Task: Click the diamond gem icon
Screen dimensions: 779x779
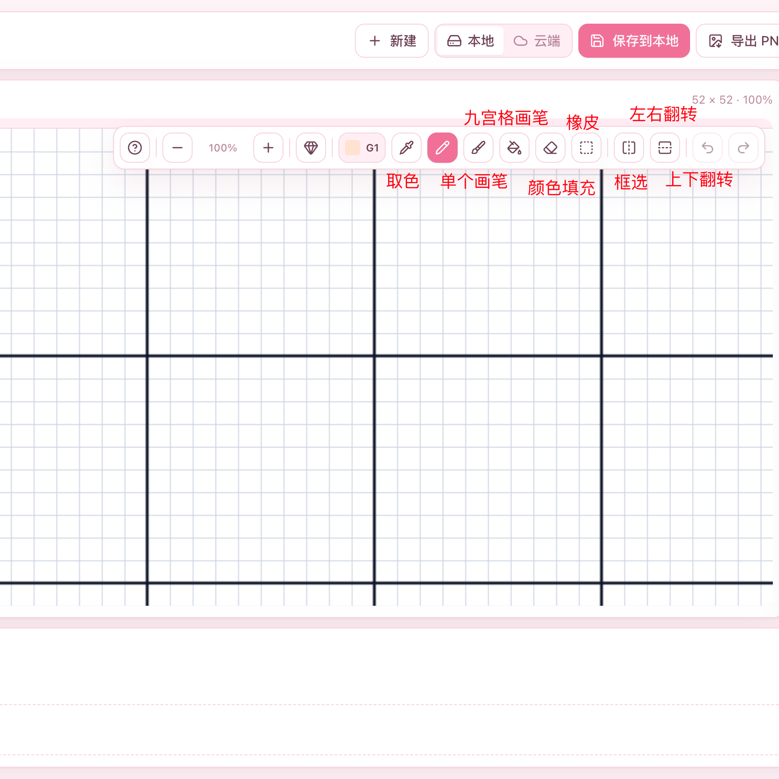Action: coord(311,148)
